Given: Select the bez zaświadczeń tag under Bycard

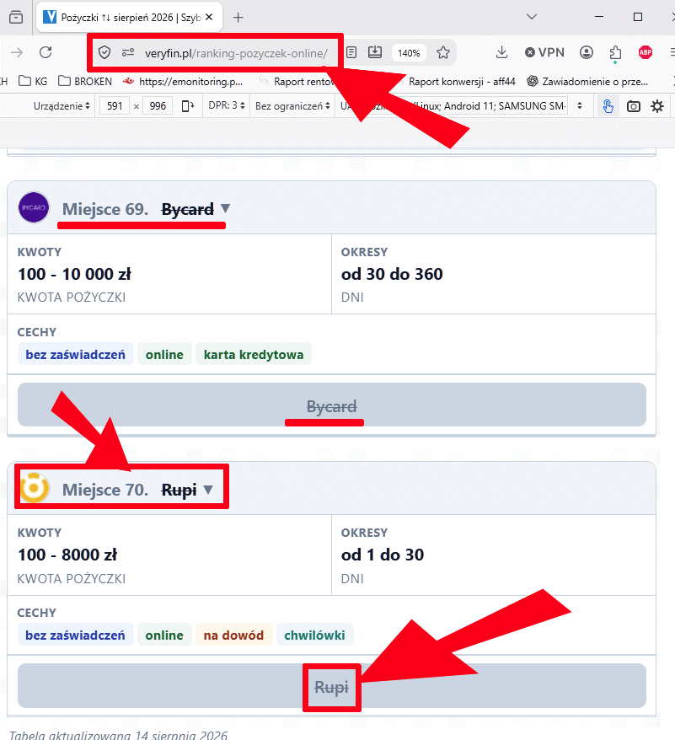Looking at the screenshot, I should pyautogui.click(x=76, y=355).
